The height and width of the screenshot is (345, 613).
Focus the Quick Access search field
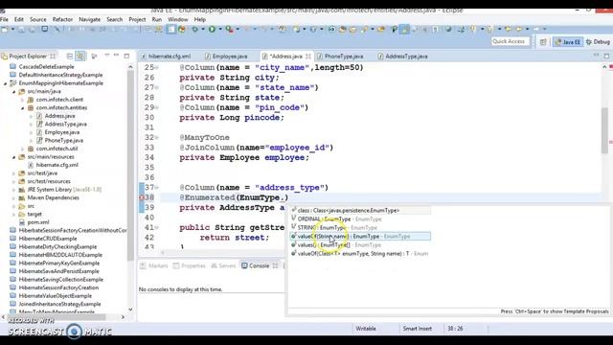510,41
